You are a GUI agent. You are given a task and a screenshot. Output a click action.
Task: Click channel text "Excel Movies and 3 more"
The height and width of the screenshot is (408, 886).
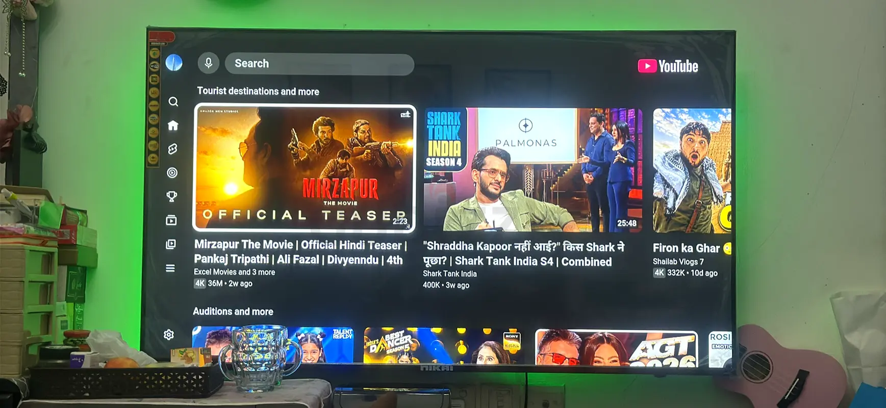(234, 272)
